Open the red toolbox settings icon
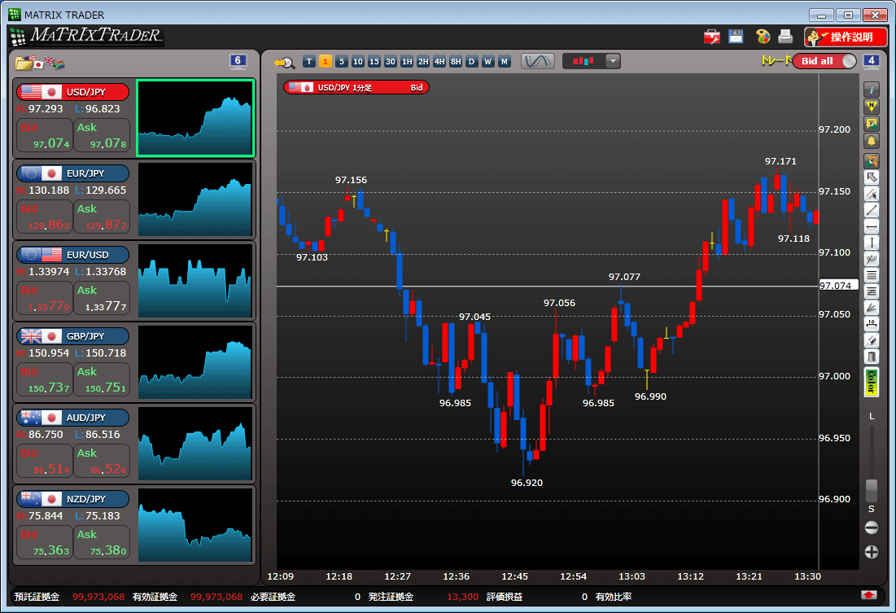Image resolution: width=896 pixels, height=613 pixels. pos(712,37)
